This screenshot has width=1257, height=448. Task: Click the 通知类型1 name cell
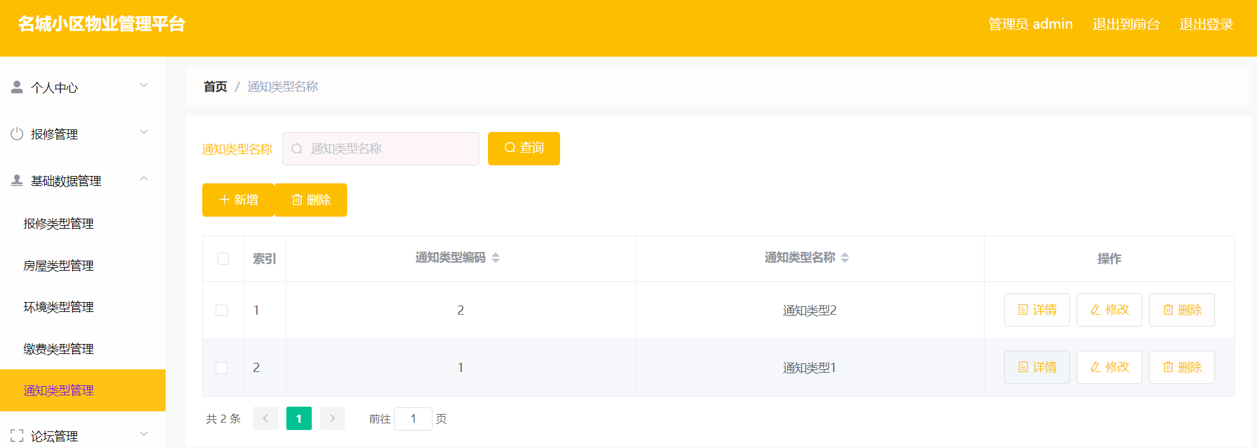[x=810, y=368]
